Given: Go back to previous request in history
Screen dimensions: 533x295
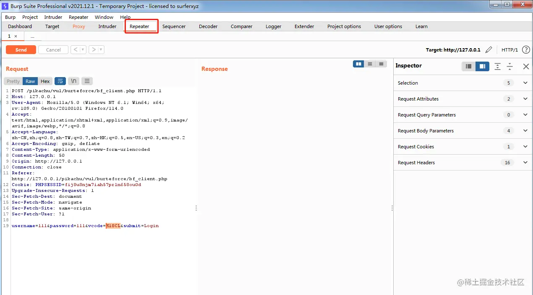Looking at the screenshot, I should point(75,50).
